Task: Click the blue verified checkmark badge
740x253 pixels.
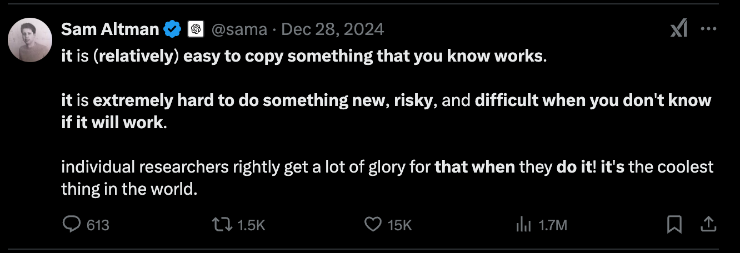Action: pos(172,29)
